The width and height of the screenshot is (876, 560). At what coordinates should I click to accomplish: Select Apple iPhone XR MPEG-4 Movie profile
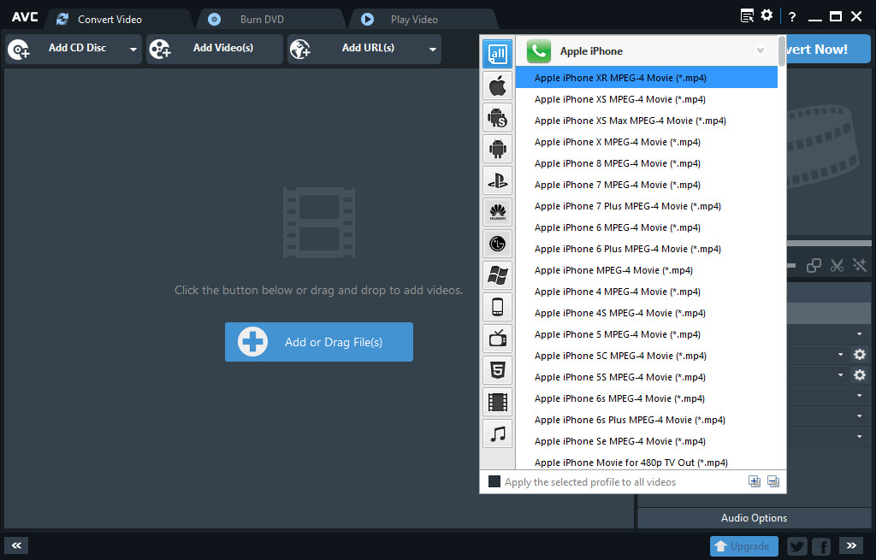647,78
